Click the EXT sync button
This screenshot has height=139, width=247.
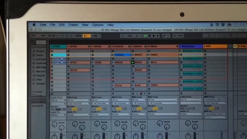coord(34,36)
